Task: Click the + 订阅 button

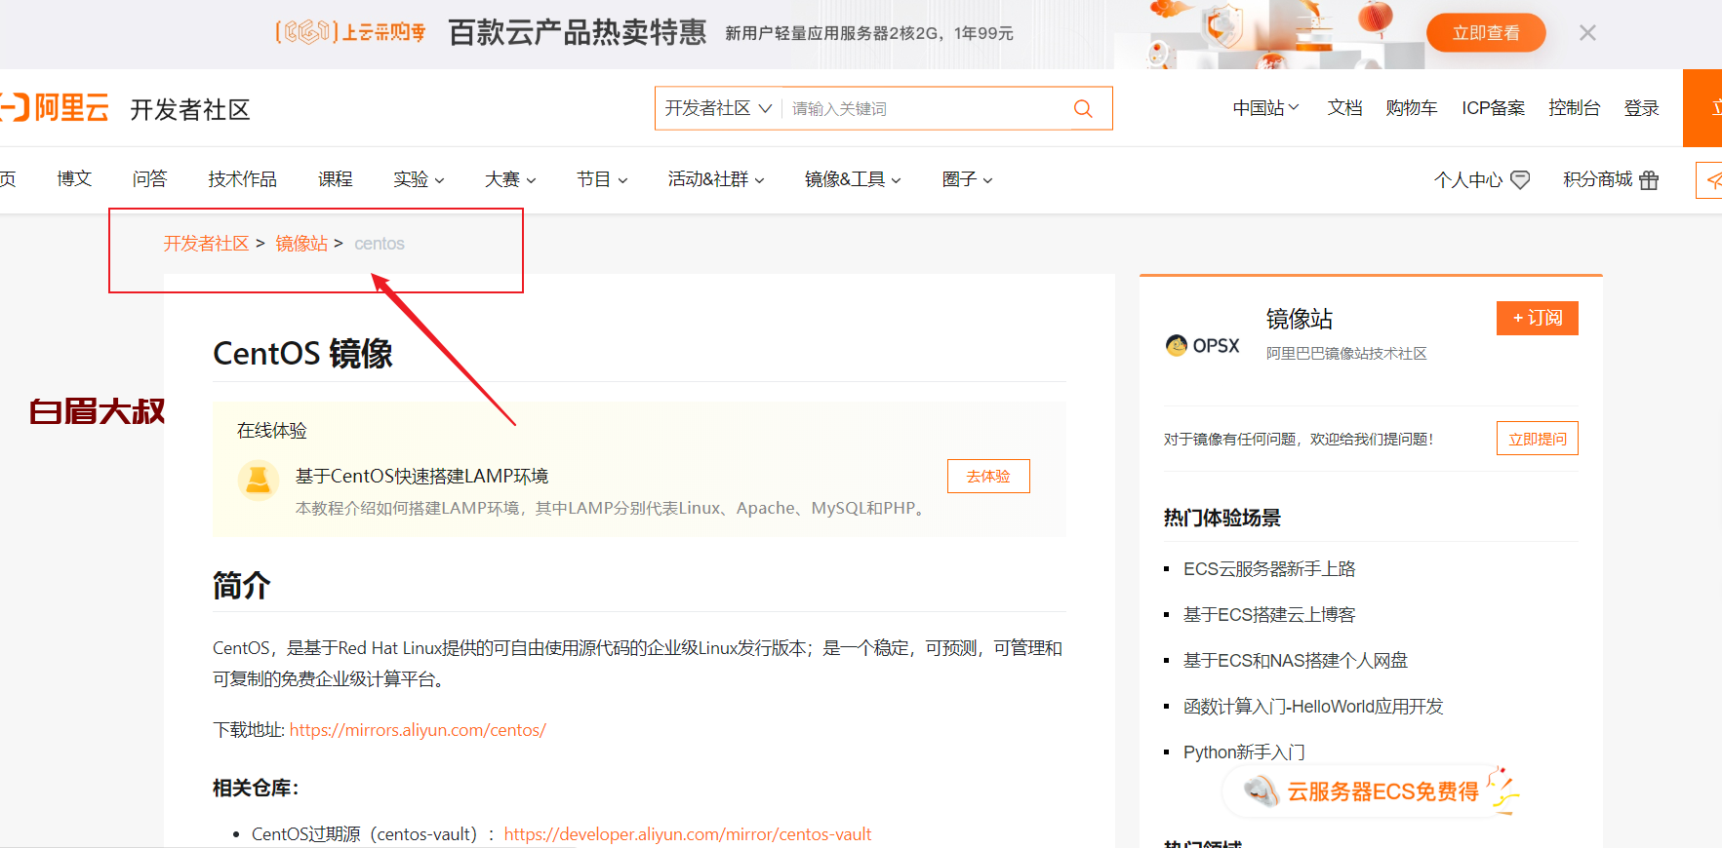Action: click(x=1537, y=318)
